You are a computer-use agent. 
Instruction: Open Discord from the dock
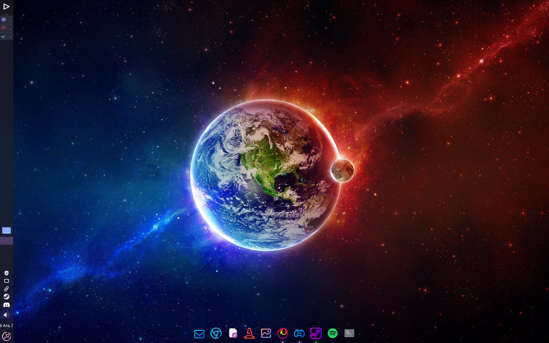click(299, 334)
